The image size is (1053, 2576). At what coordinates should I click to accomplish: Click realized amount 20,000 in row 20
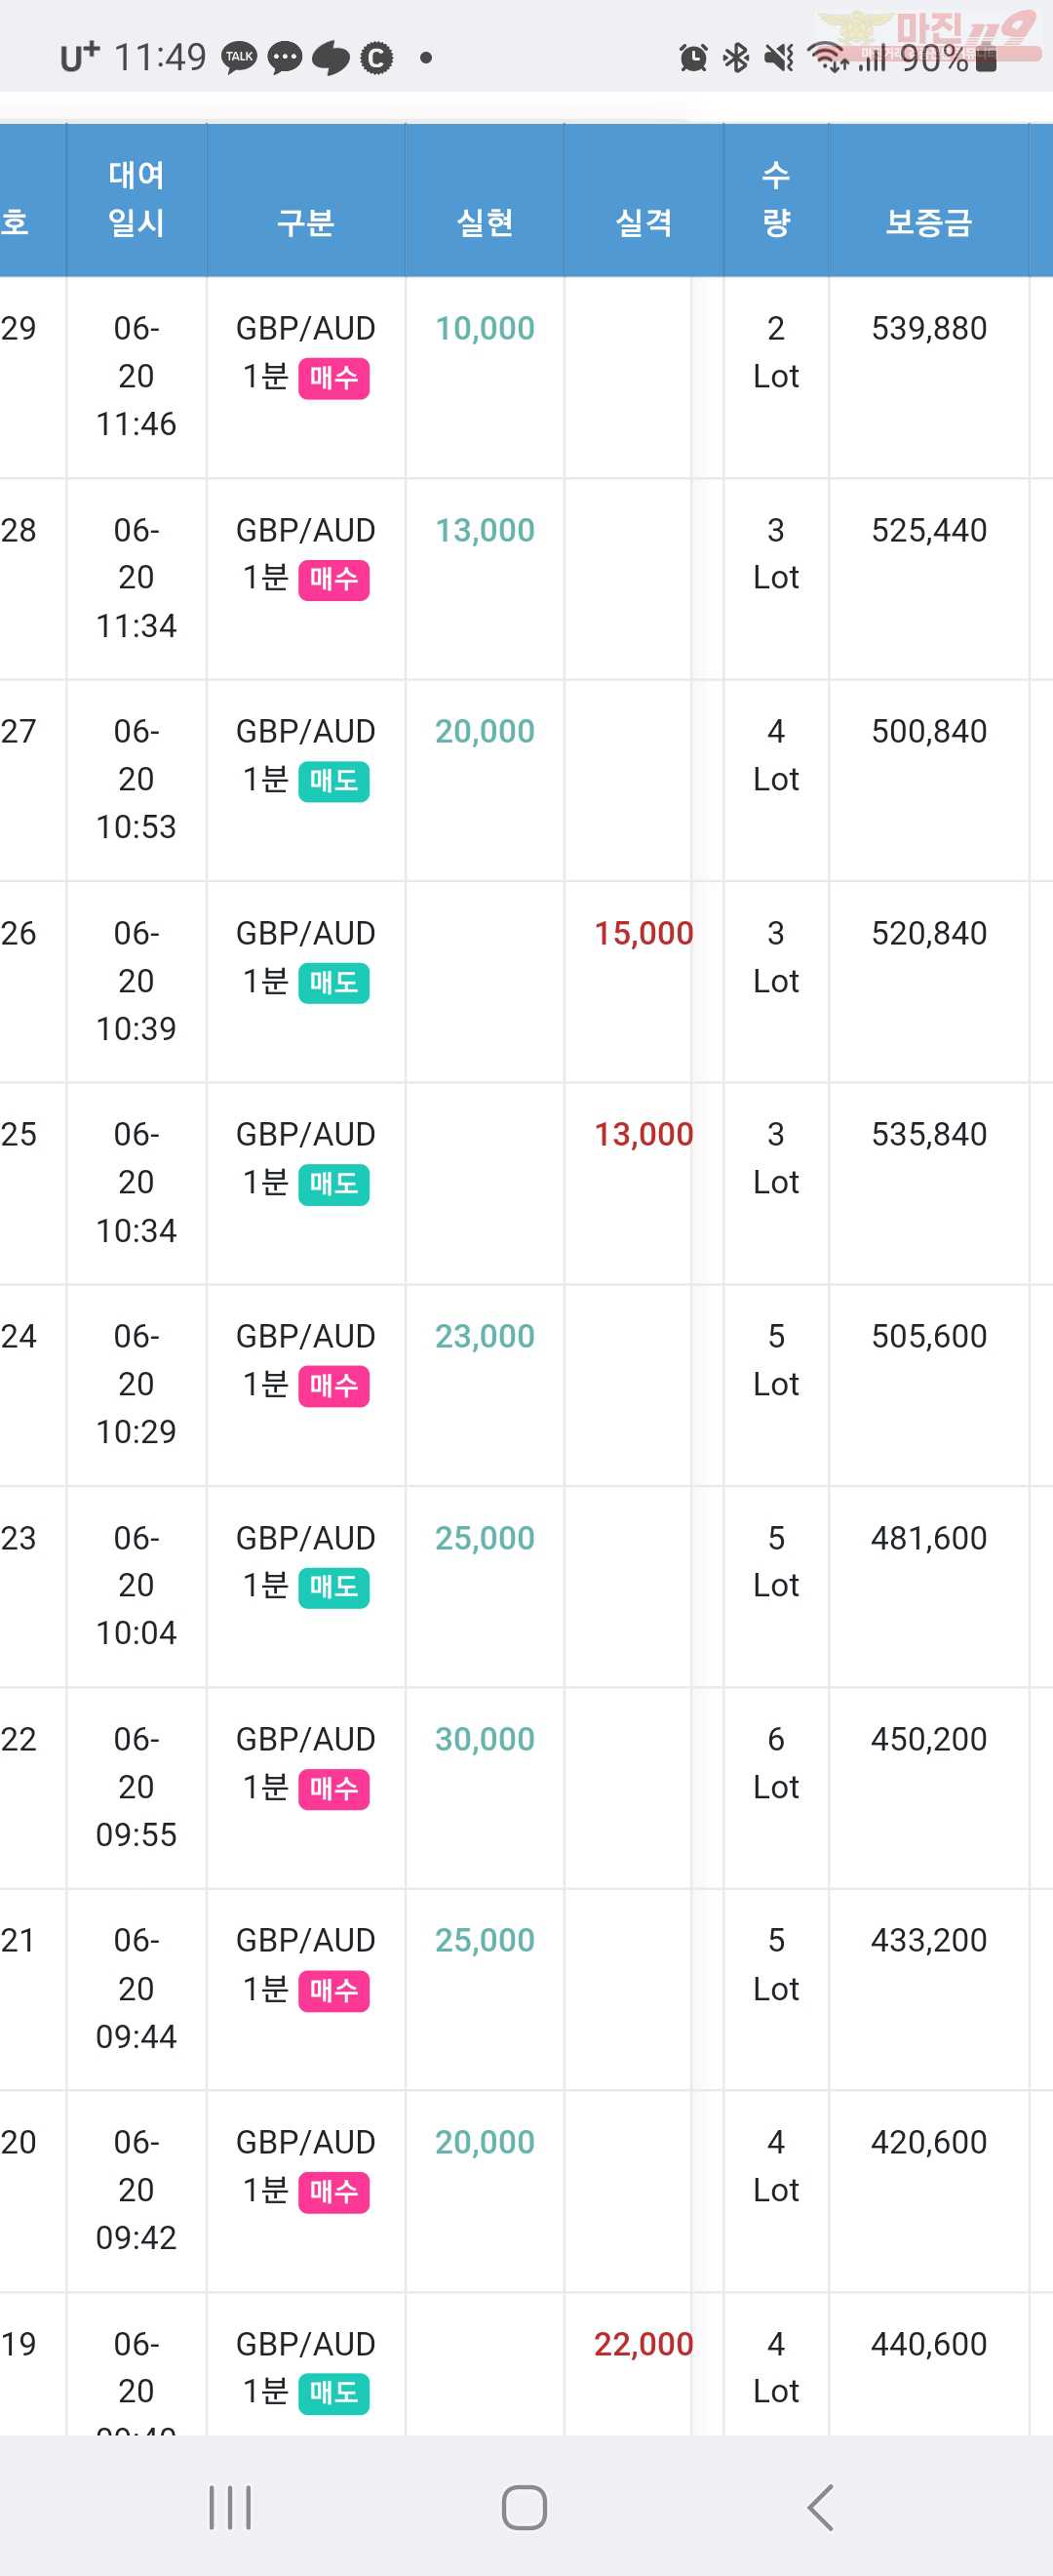485,2142
